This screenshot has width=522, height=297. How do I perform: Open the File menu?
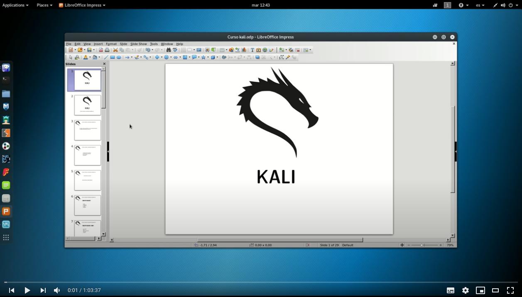[69, 44]
